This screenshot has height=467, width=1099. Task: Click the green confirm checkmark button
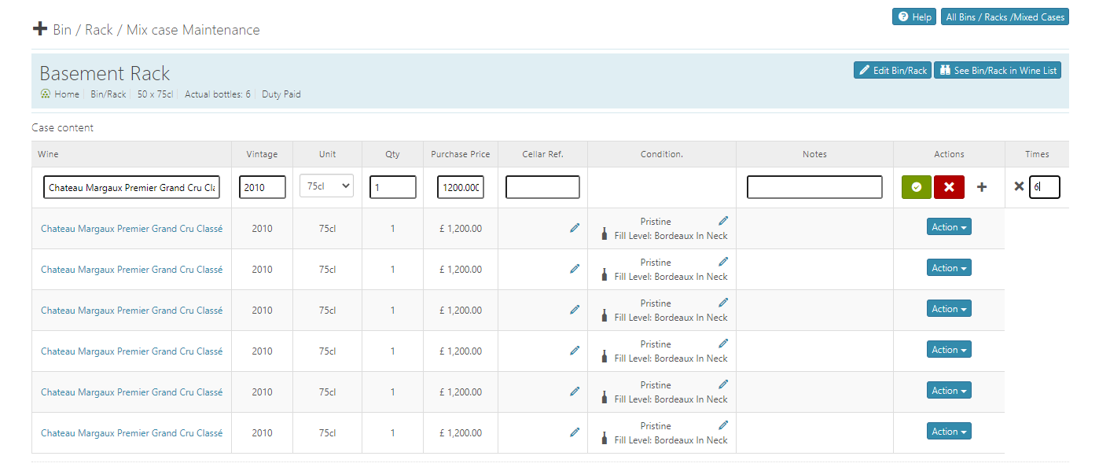click(x=917, y=187)
